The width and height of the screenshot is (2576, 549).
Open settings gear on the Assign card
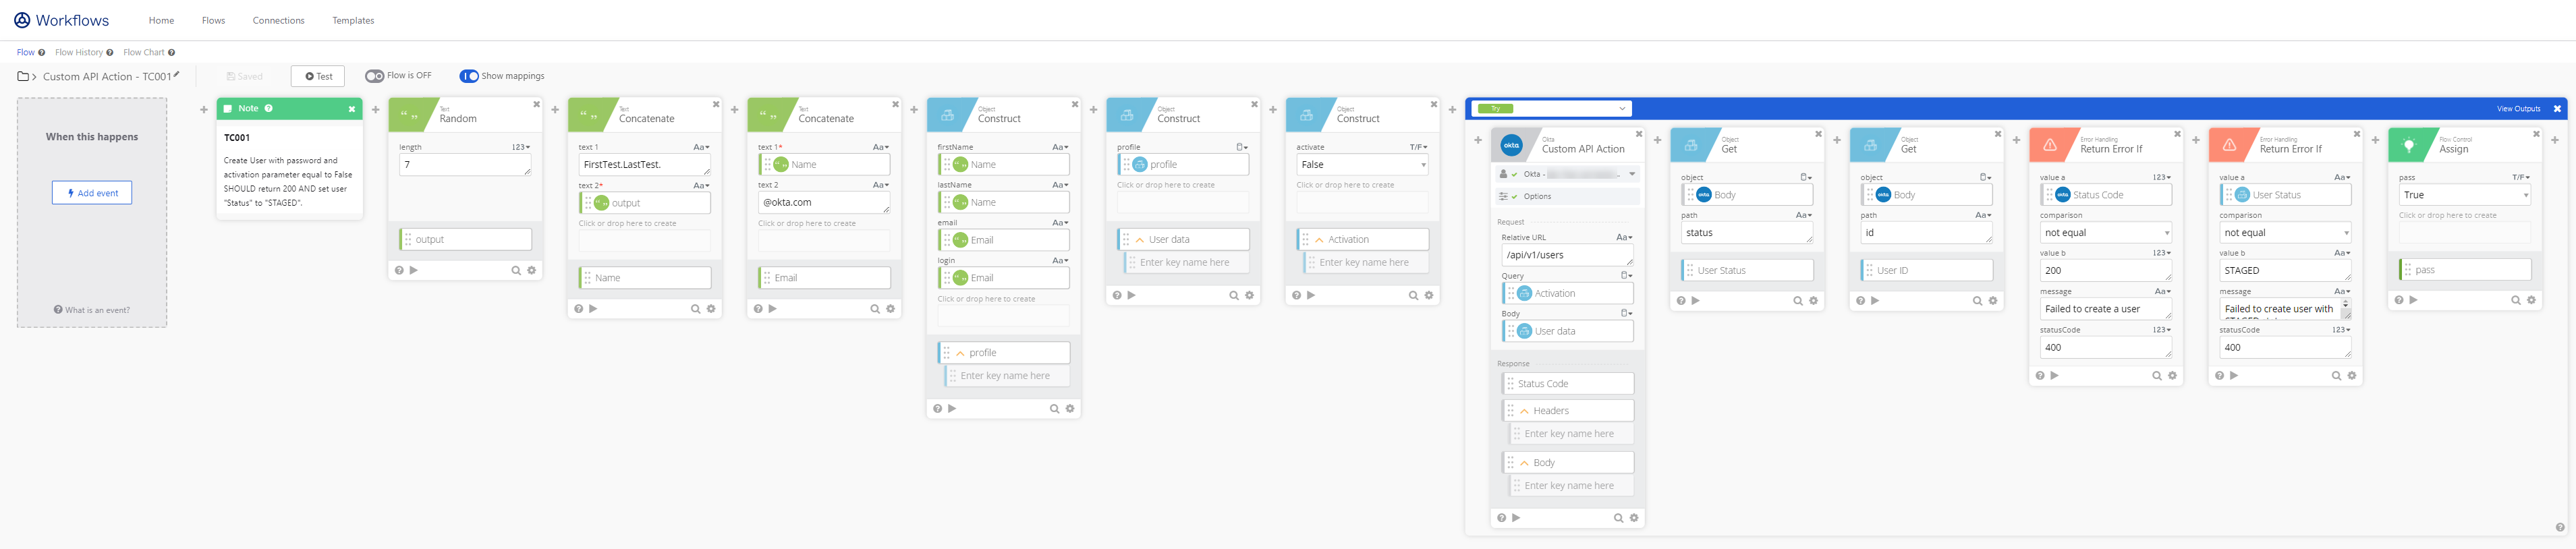2531,300
